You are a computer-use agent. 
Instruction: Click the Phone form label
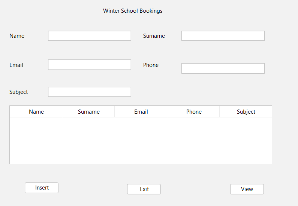point(151,65)
